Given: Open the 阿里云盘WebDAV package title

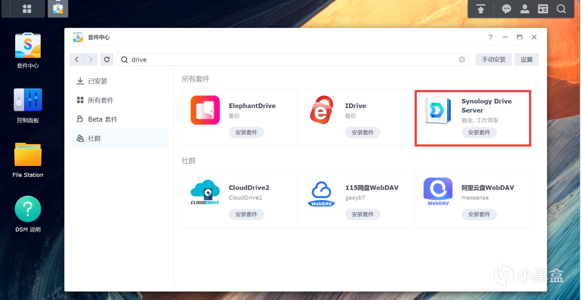Looking at the screenshot, I should pos(488,188).
